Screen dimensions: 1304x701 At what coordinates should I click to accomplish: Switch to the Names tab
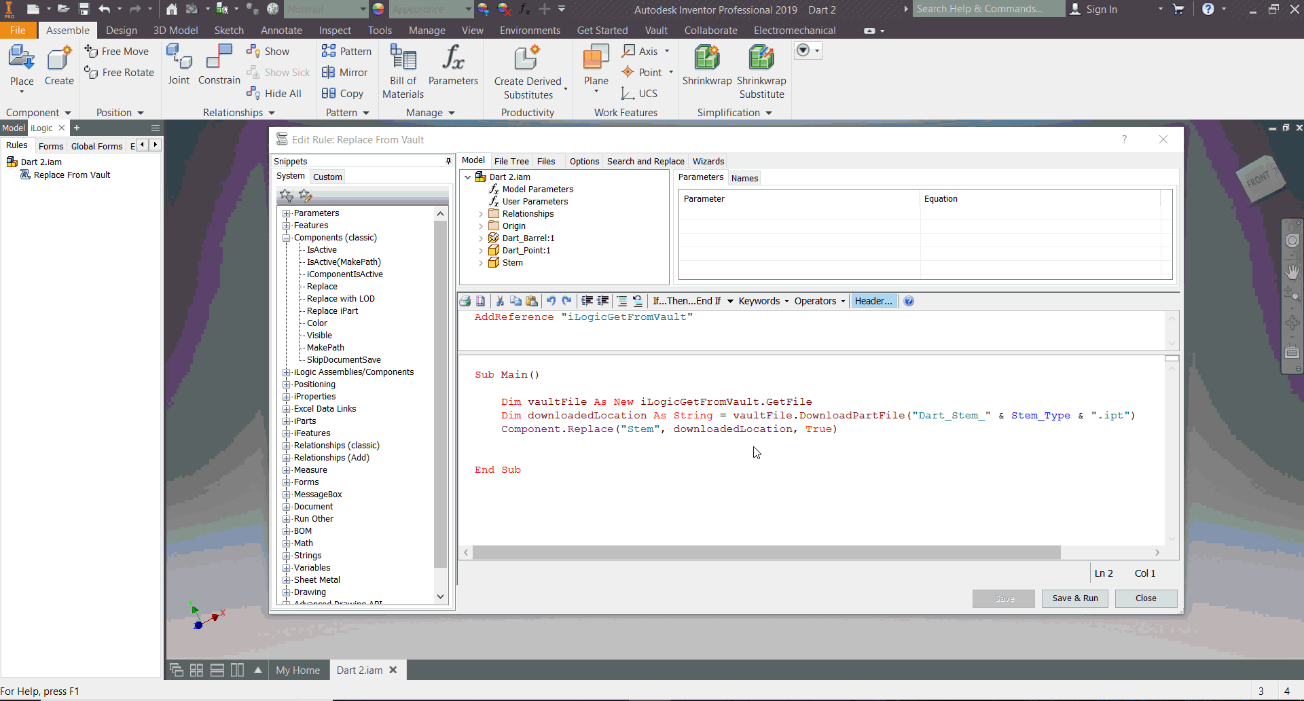coord(744,178)
